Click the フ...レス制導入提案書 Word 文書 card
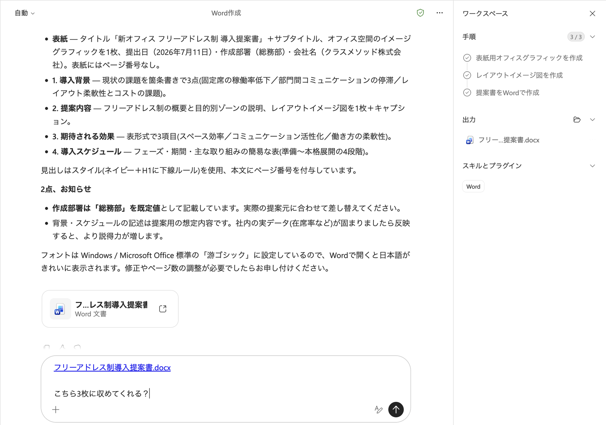The height and width of the screenshot is (425, 606). pyautogui.click(x=110, y=309)
